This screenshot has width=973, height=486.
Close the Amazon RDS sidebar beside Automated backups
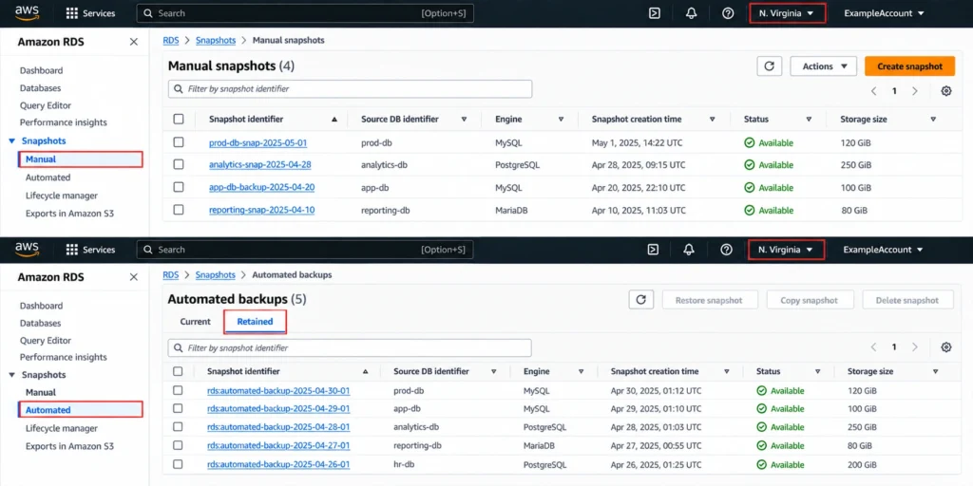click(133, 277)
